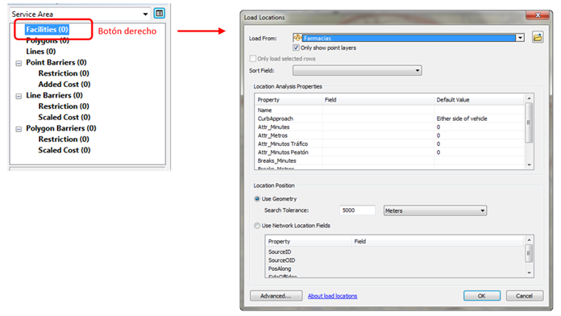The image size is (561, 316).
Task: Open the Service Area properties window icon
Action: [x=160, y=14]
